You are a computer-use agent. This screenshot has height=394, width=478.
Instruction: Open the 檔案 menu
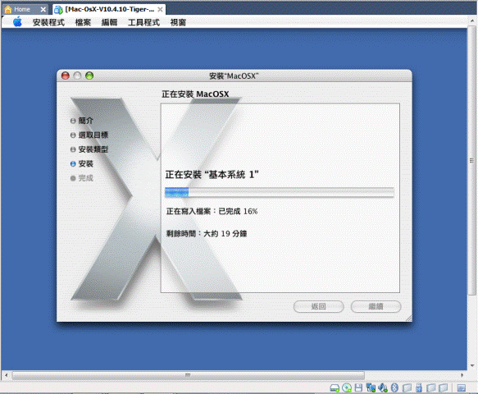(x=83, y=22)
